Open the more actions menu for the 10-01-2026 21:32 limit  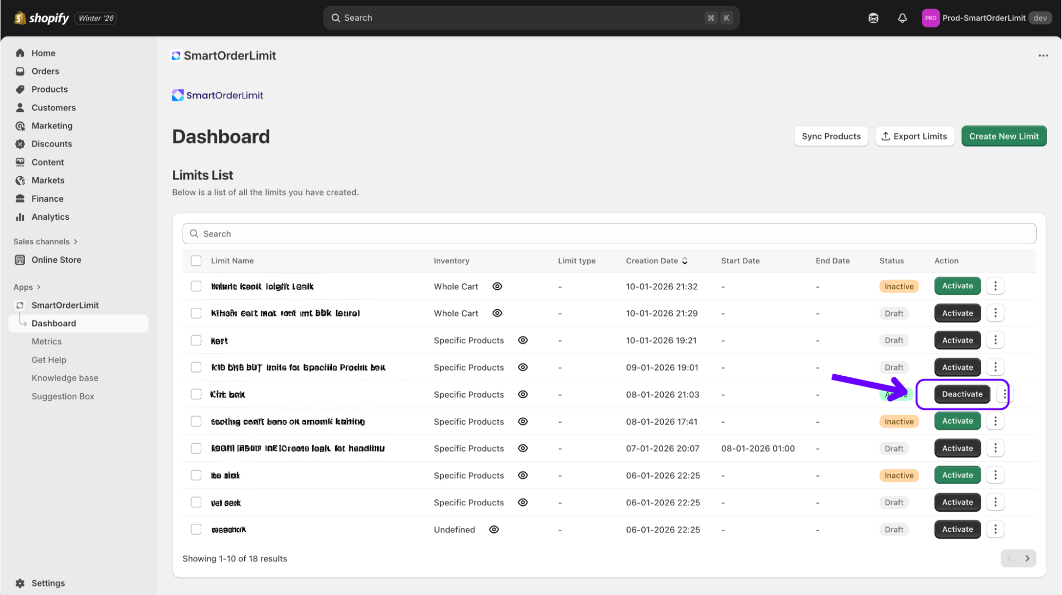pyautogui.click(x=995, y=286)
